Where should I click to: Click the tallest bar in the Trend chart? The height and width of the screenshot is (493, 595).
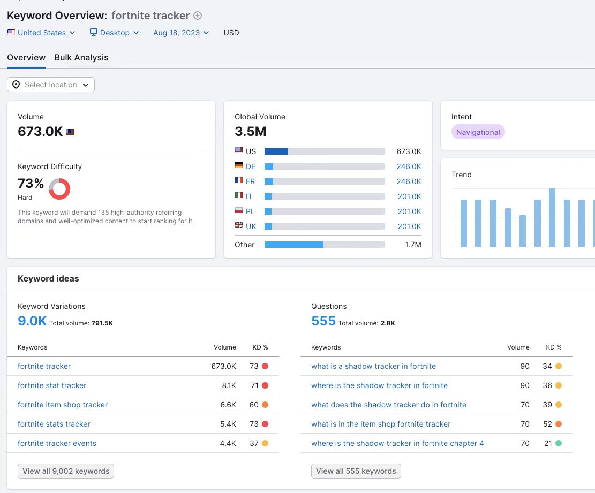(552, 218)
